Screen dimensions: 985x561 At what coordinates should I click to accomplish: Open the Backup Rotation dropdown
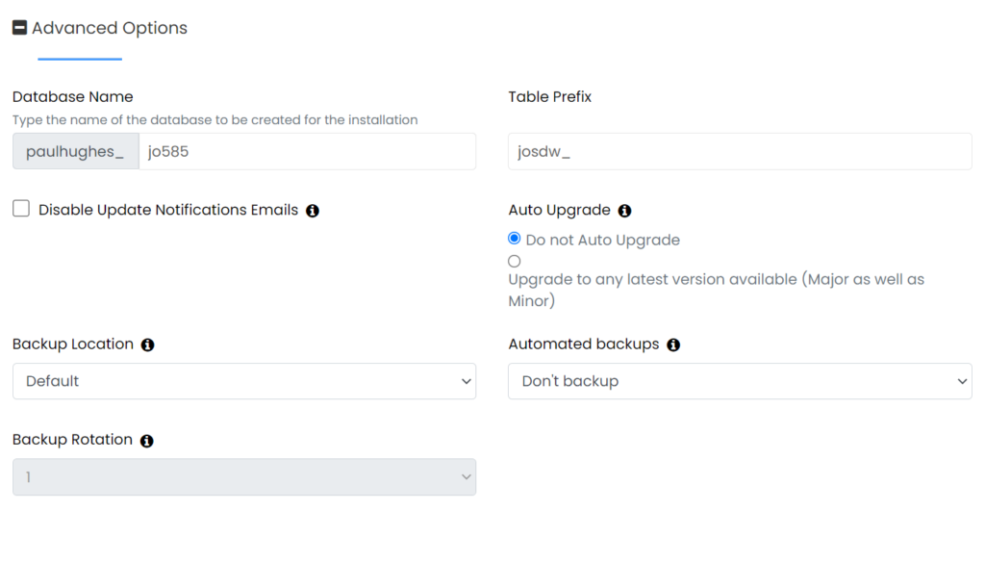click(244, 477)
